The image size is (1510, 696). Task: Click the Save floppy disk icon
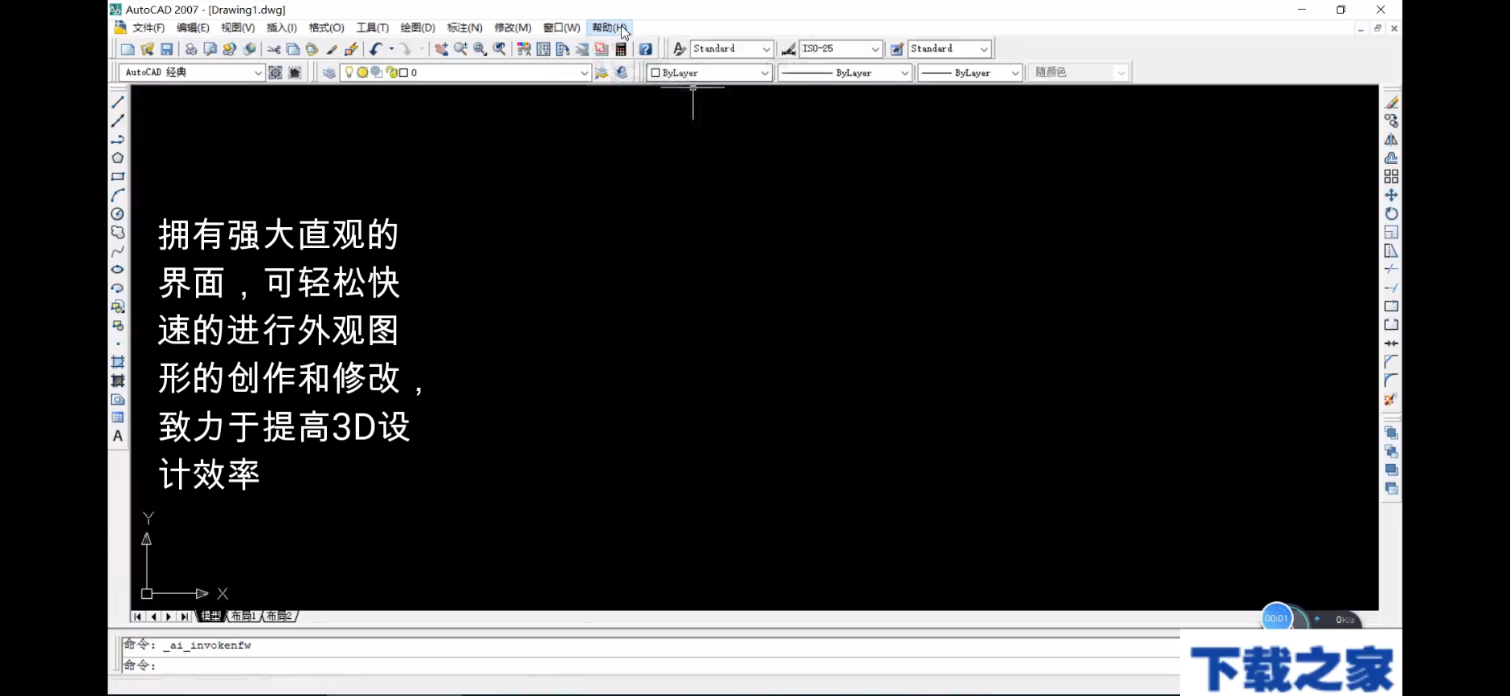[167, 49]
